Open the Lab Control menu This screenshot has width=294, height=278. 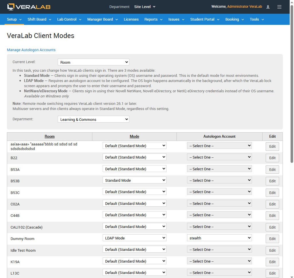tap(69, 19)
